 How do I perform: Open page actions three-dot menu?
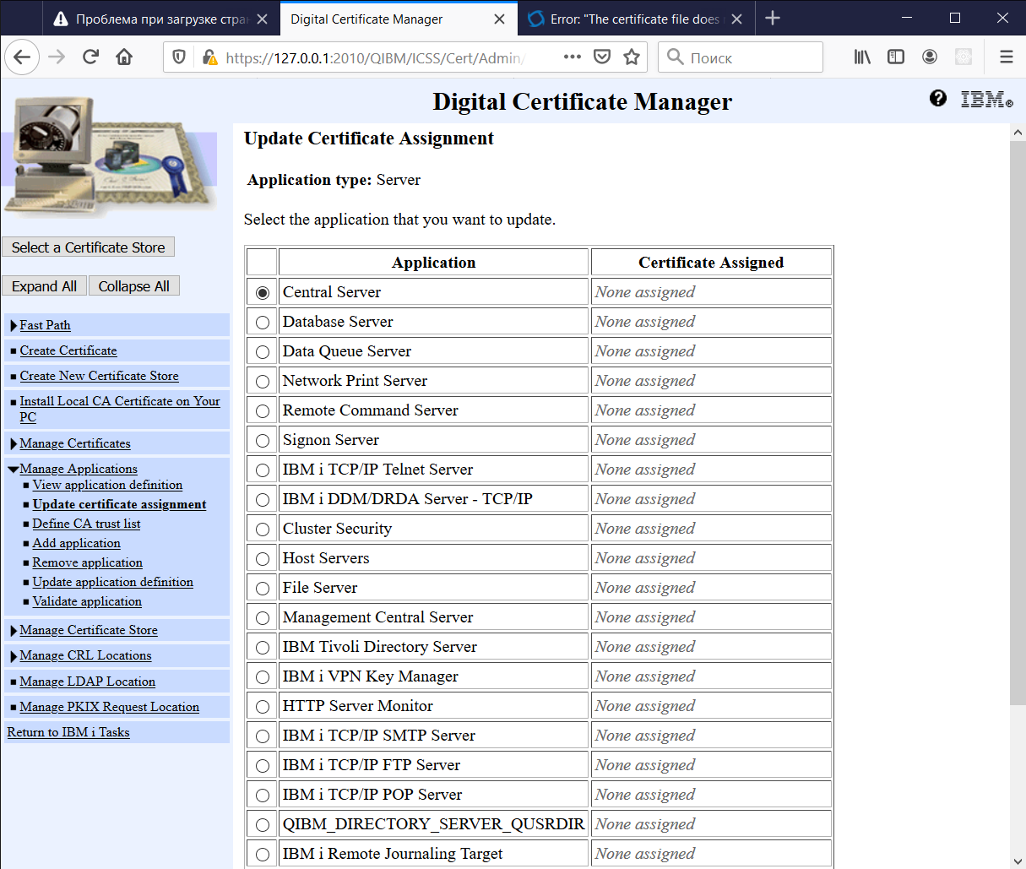click(x=573, y=57)
